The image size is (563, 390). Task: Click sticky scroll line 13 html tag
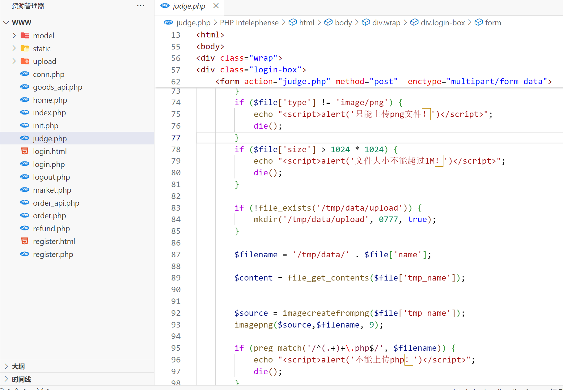(210, 35)
